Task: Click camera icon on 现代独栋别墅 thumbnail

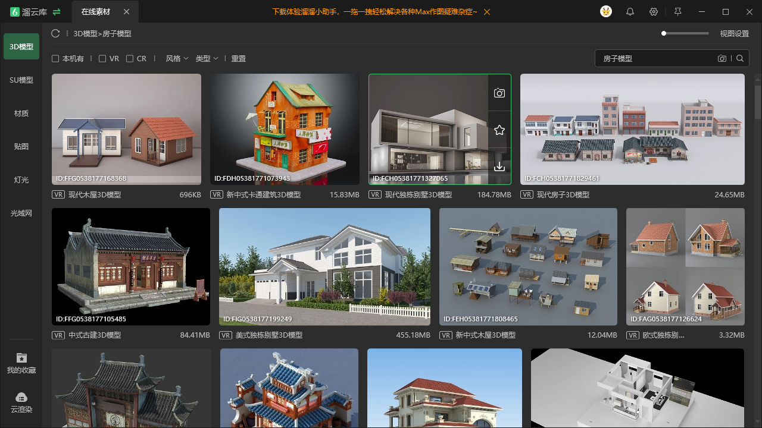Action: coord(499,93)
